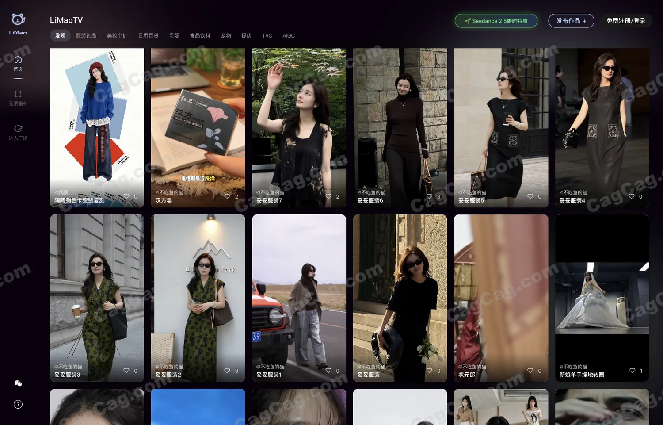
Task: Switch to AIGC category tab
Action: 289,36
